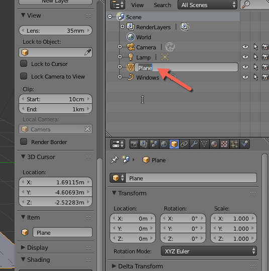The height and width of the screenshot is (271, 269).
Task: Open the Material properties tab
Action: tap(214, 144)
